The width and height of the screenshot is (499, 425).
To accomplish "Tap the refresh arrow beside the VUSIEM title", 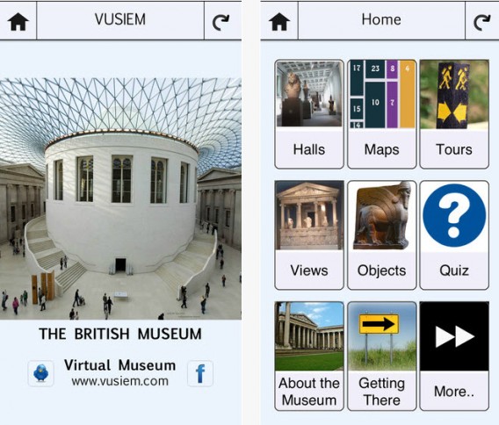I will 221,22.
